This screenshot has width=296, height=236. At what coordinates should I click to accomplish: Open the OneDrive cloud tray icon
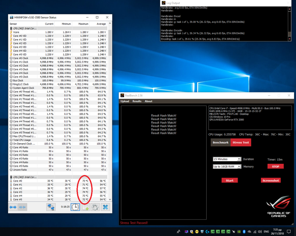(x=249, y=232)
